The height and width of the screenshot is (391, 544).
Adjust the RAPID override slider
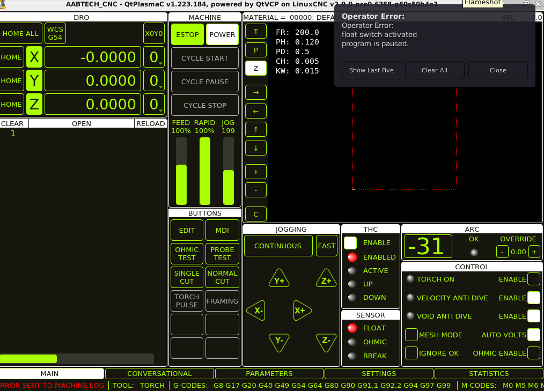(x=205, y=171)
